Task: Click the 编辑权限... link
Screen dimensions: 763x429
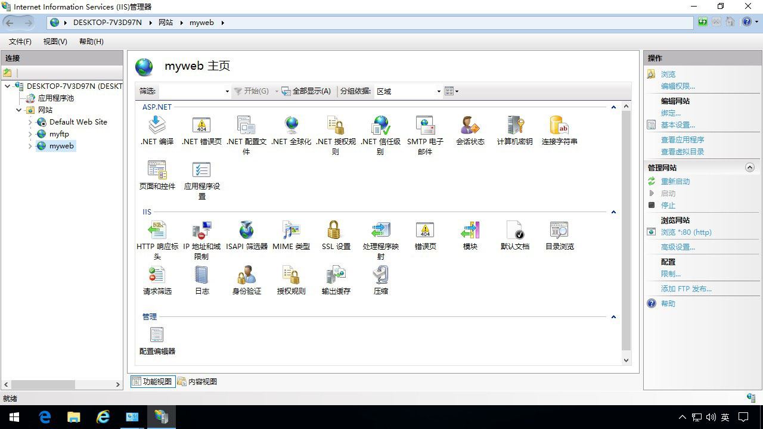Action: coord(678,86)
